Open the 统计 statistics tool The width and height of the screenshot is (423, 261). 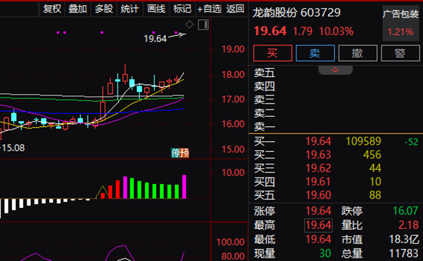click(130, 9)
